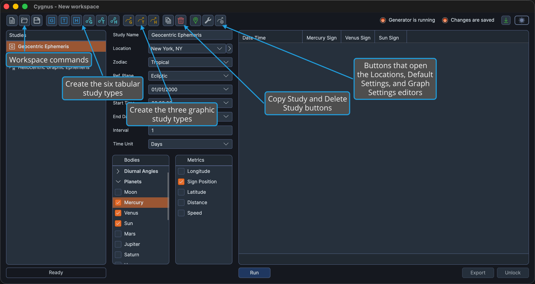Viewport: 535px width, 284px height.
Task: Uncheck the Sun body checkbox
Action: pos(118,223)
